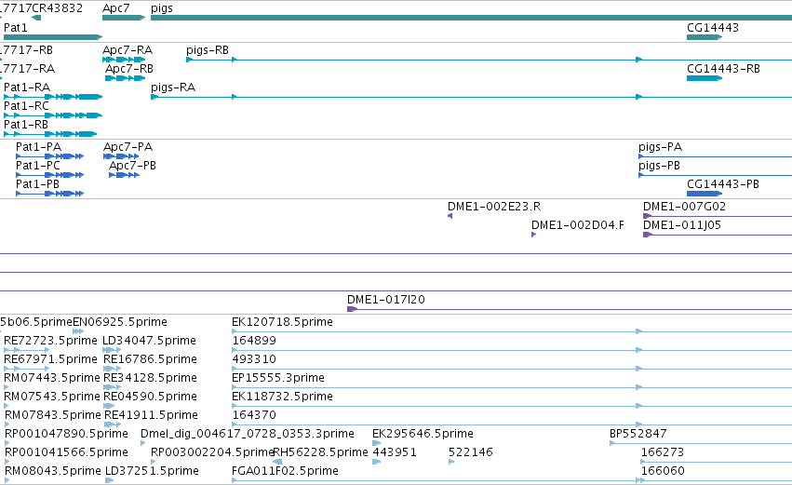This screenshot has width=792, height=485.
Task: Click the Apc7-PB protein label
Action: click(132, 166)
